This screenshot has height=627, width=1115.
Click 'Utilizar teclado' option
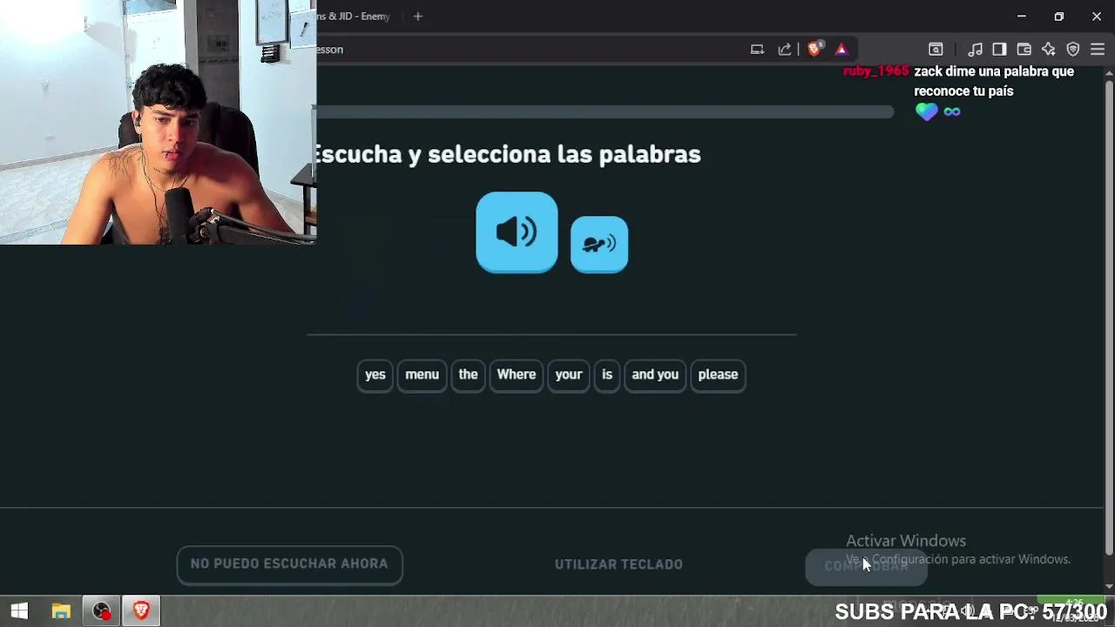click(x=618, y=564)
